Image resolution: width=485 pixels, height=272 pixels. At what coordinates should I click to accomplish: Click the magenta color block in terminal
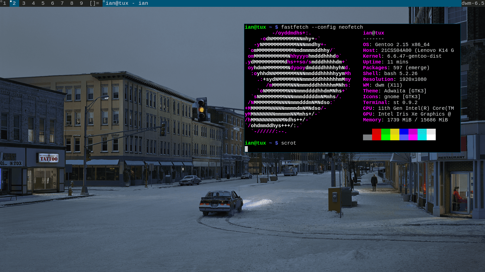coord(413,134)
